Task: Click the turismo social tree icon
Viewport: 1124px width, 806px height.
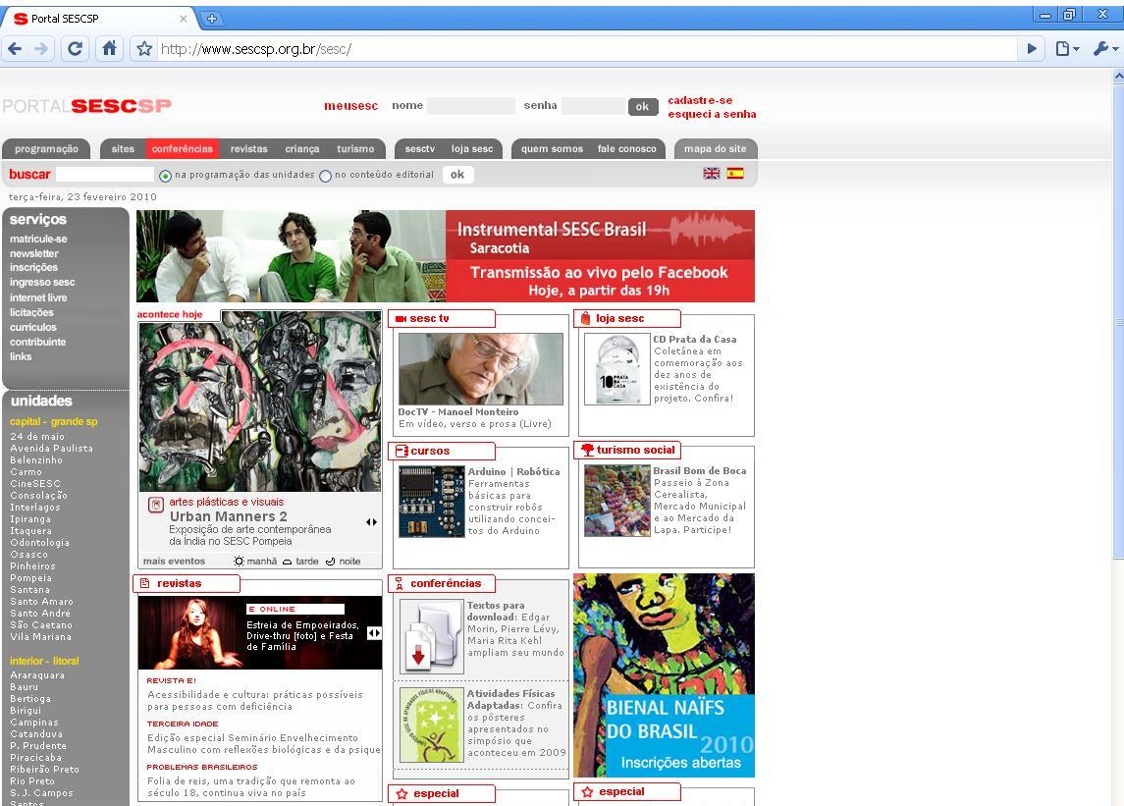Action: [x=587, y=451]
